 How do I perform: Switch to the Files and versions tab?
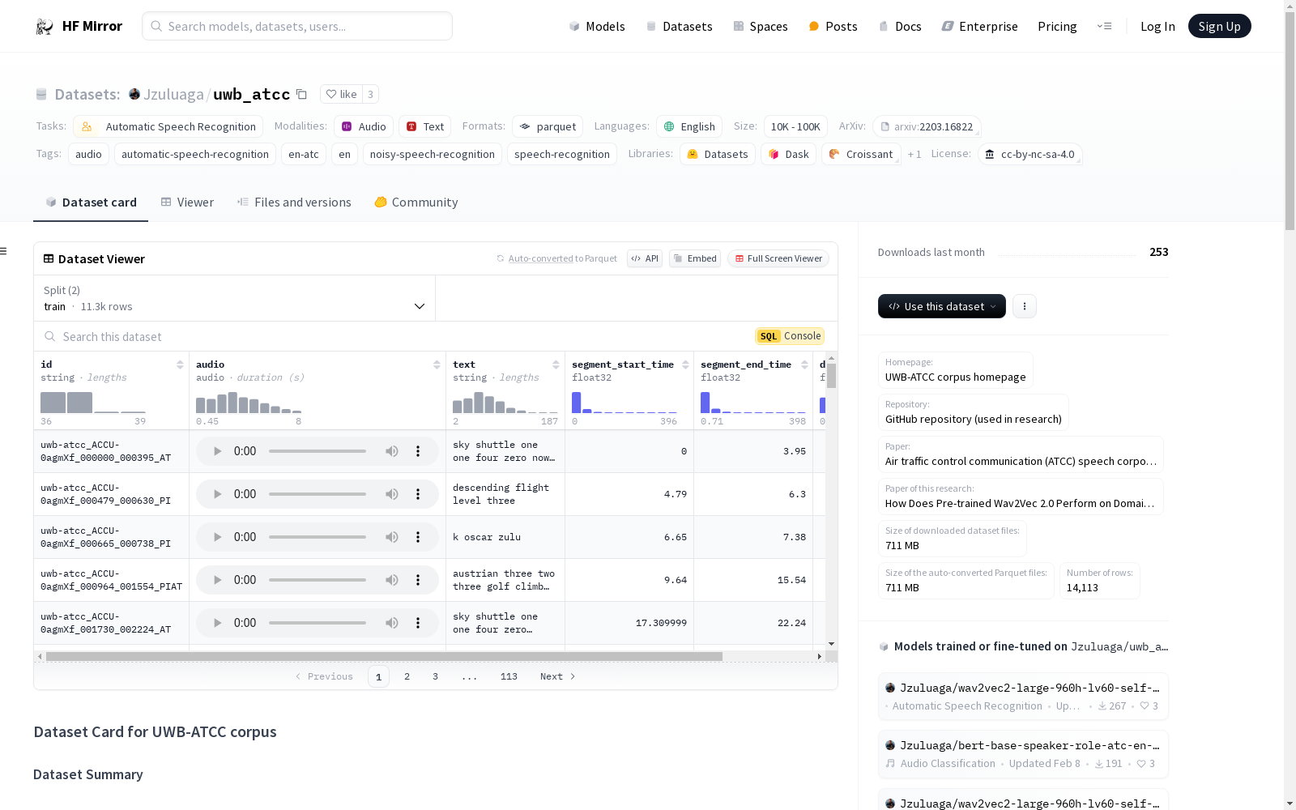click(294, 202)
